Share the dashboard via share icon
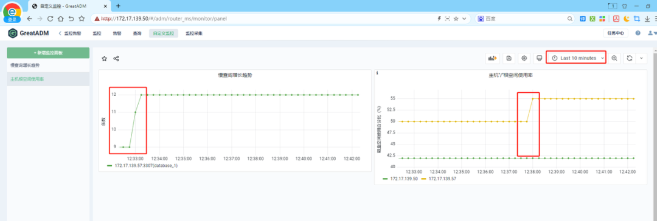657x221 pixels. [116, 59]
